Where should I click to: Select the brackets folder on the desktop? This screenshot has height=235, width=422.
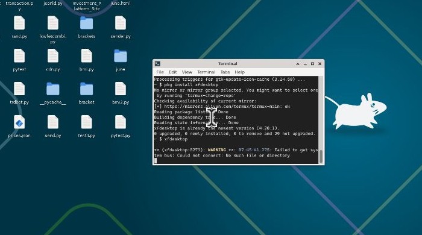tap(86, 23)
